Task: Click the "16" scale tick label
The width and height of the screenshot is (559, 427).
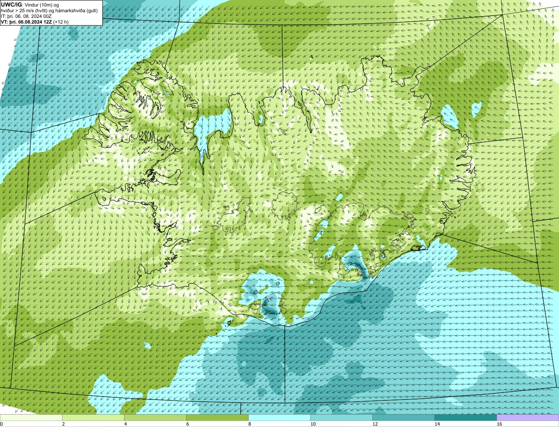Action: 499,424
